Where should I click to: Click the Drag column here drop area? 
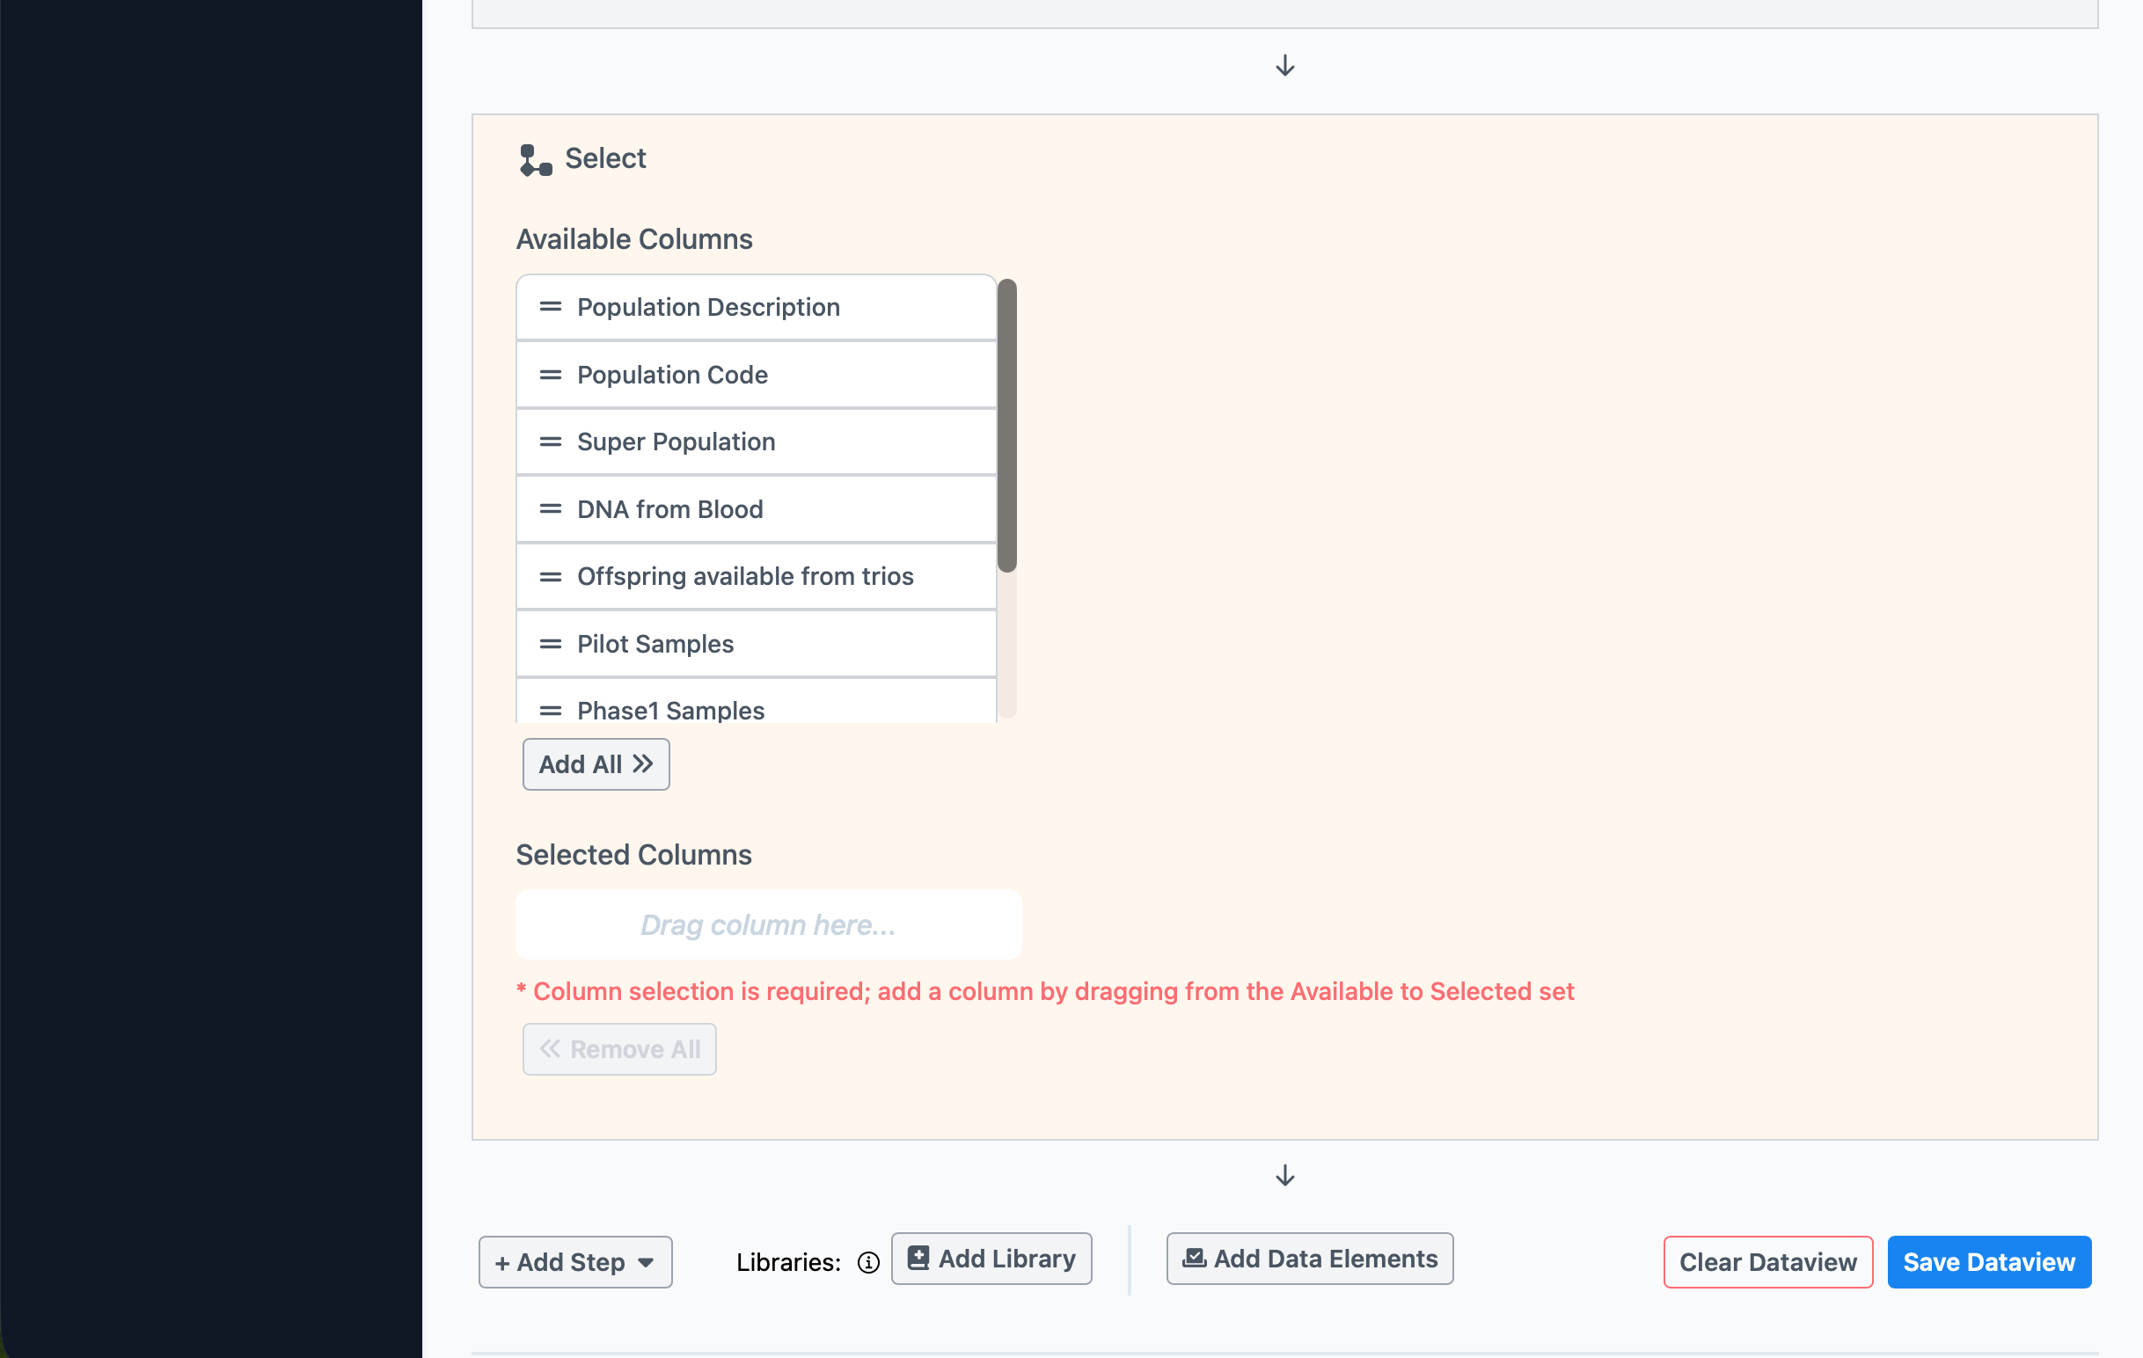pos(768,924)
